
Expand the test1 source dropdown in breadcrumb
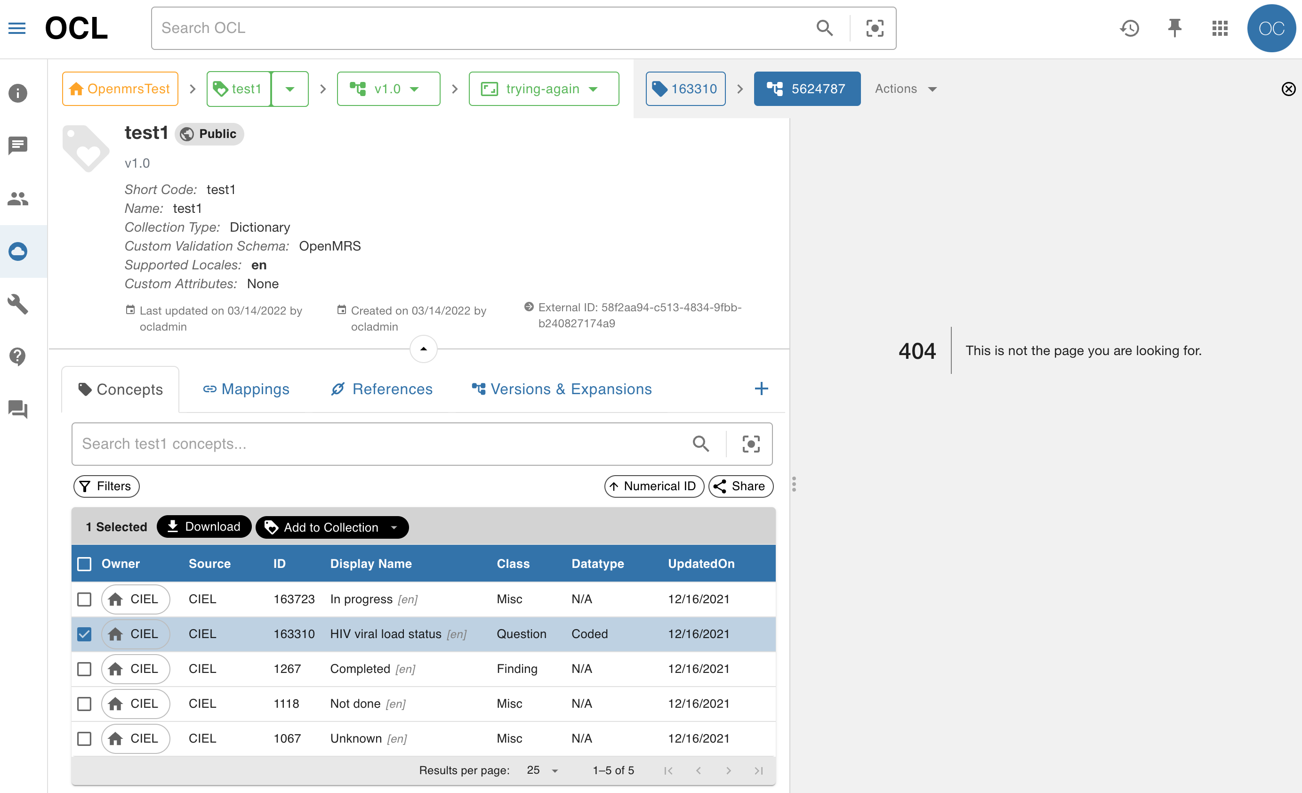289,88
